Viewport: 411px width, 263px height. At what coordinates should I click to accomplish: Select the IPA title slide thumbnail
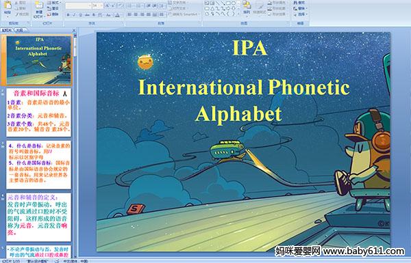tap(39, 60)
